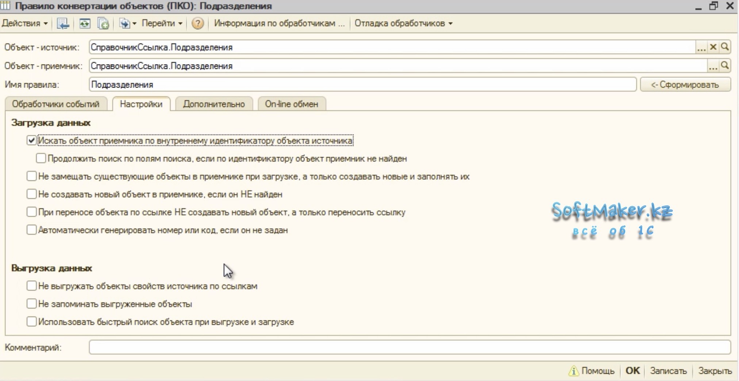Minimize the ПКО window
The height and width of the screenshot is (381, 739).
[x=698, y=6]
